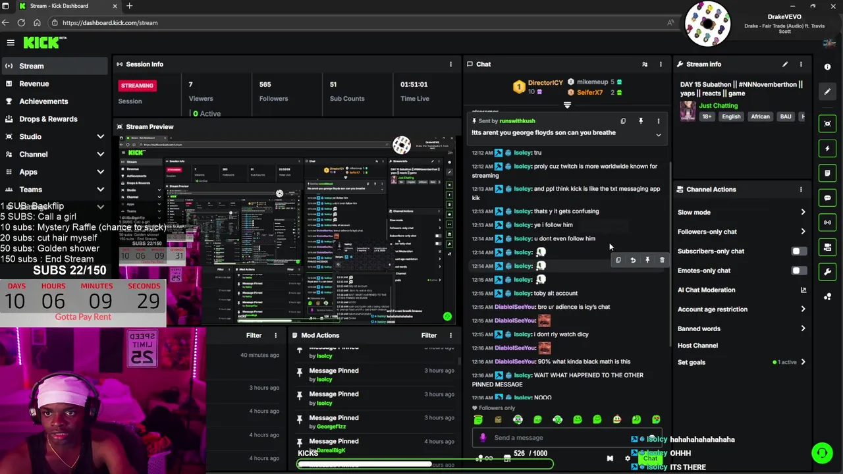The height and width of the screenshot is (474, 843).
Task: Open the Chat panel three-dot menu
Action: pos(661,64)
